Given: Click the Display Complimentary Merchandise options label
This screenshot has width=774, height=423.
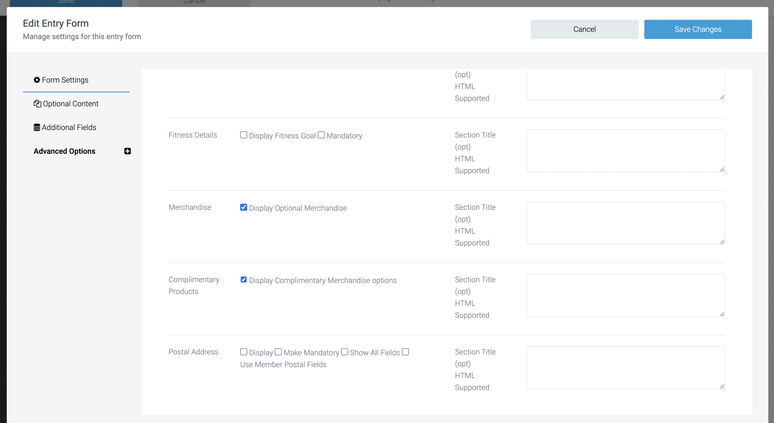Looking at the screenshot, I should tap(323, 280).
